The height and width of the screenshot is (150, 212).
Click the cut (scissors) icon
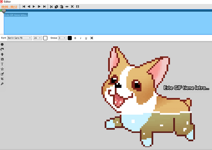coord(51,7)
